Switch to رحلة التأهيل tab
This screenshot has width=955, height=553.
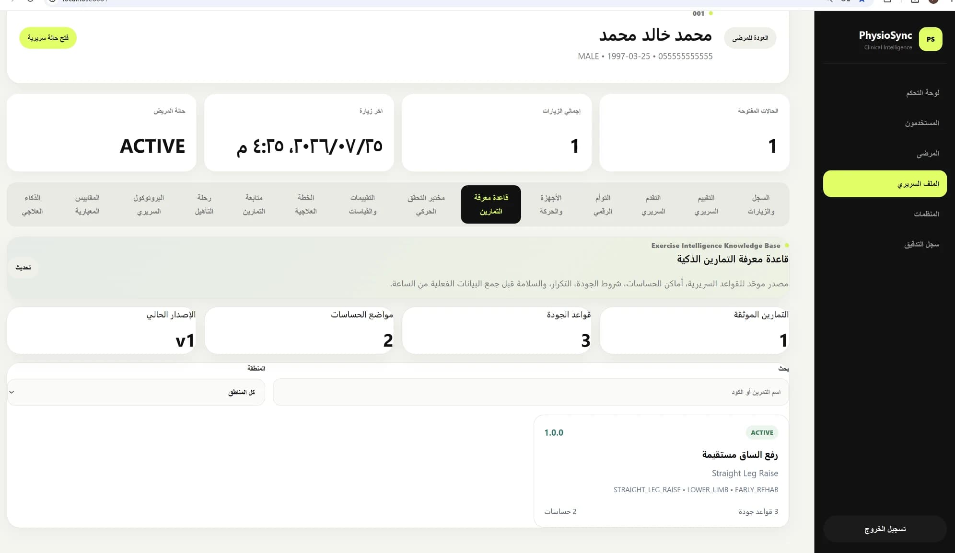(204, 204)
